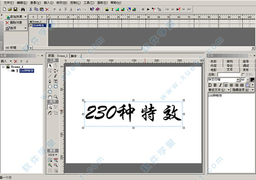Click the 收缩 button below timeline
Image resolution: width=256 pixels, height=180 pixels.
12,48
